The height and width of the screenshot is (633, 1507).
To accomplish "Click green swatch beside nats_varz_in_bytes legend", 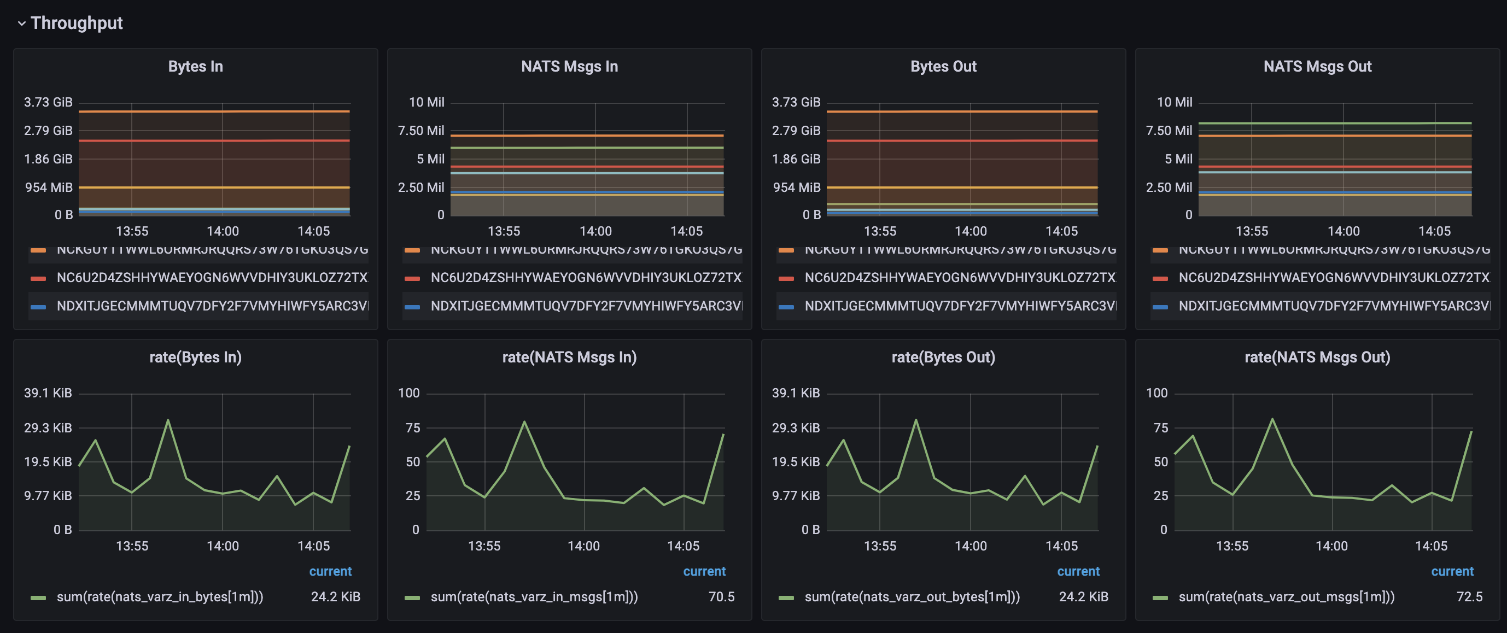I will click(39, 597).
